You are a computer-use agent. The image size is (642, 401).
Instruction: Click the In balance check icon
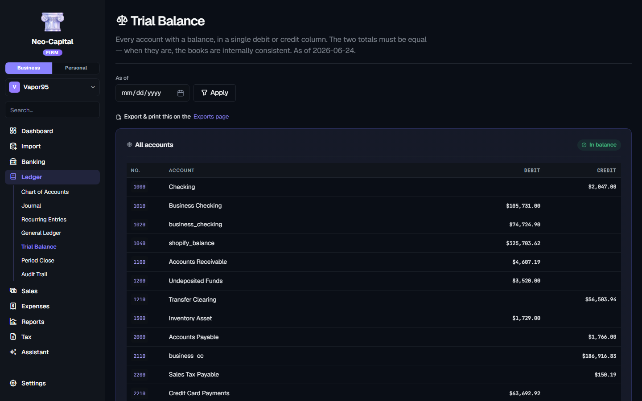(584, 145)
